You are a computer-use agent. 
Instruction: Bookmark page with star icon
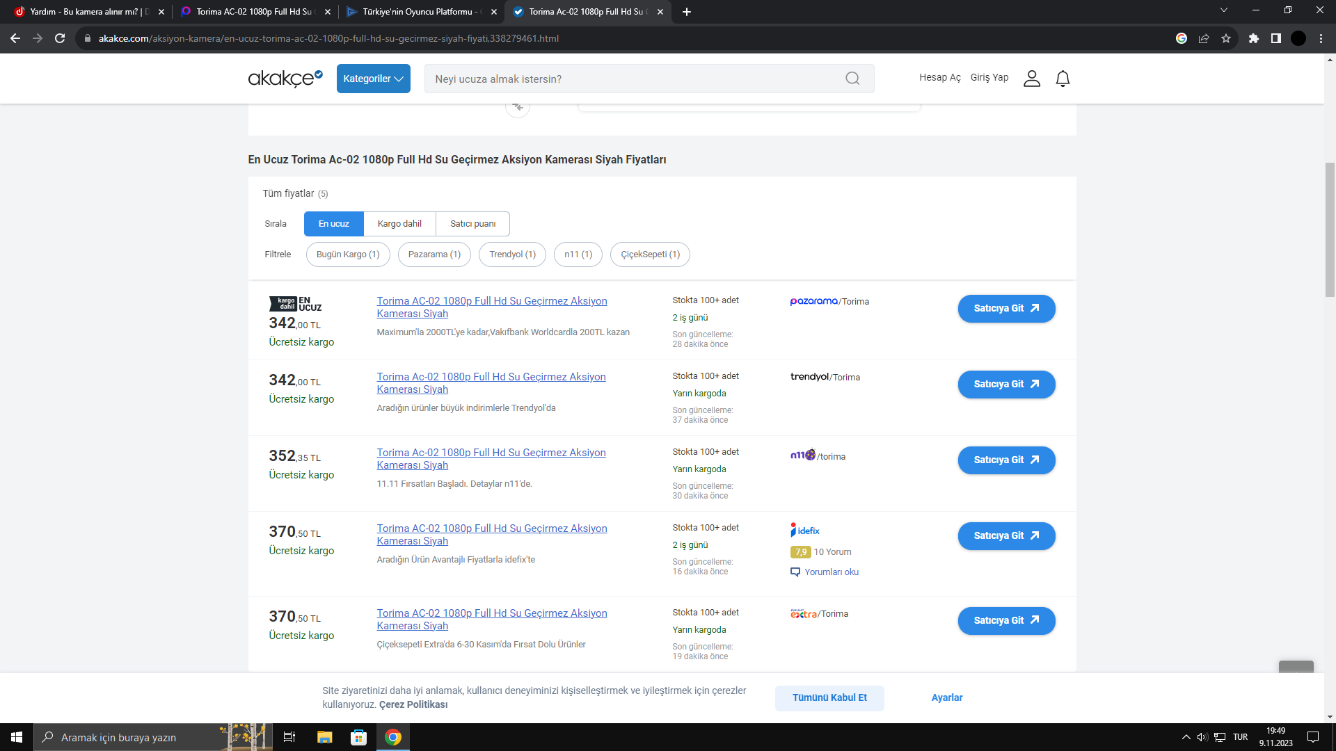(1226, 38)
